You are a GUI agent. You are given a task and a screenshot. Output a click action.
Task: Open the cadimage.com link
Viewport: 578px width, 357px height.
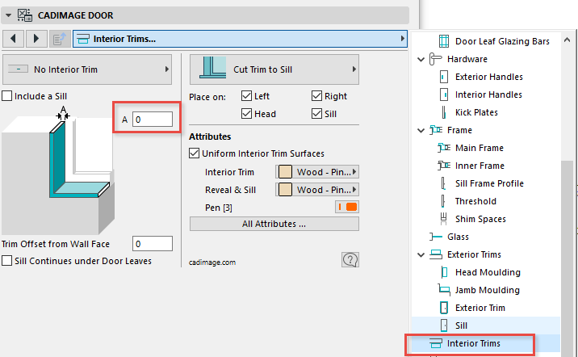212,262
